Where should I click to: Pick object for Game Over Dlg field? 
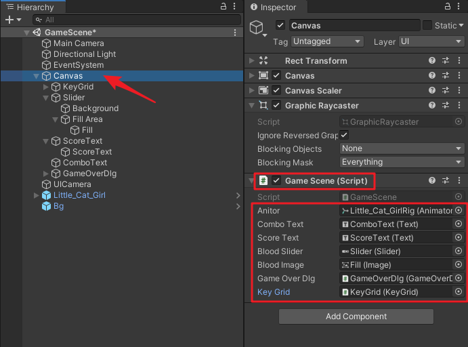pyautogui.click(x=459, y=278)
